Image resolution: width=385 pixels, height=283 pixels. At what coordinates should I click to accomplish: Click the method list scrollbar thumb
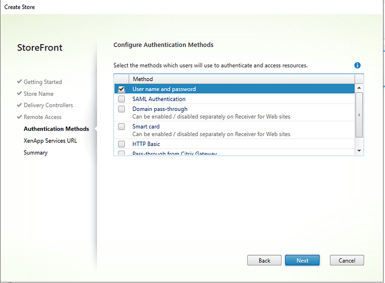[358, 114]
